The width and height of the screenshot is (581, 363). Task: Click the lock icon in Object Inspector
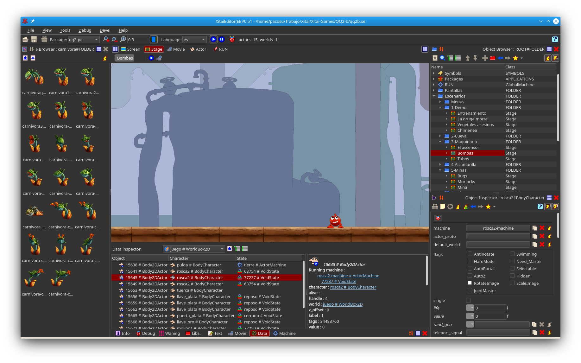[435, 207]
